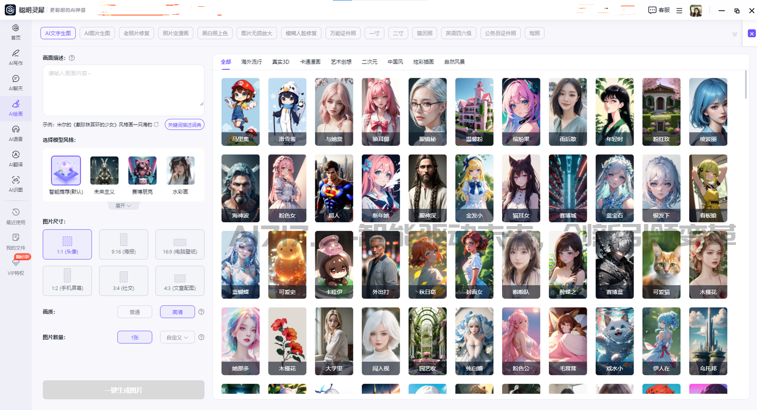
Task: Open AI翻译 translate icon
Action: coord(16,155)
